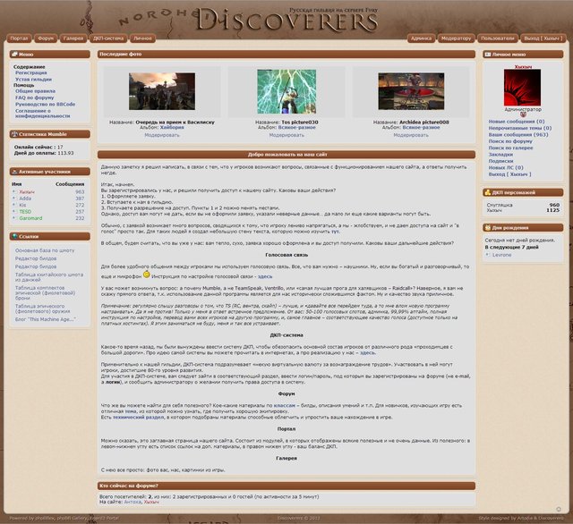Open Новых ЛС (0) link
573x524 pixels.
pos(506,167)
